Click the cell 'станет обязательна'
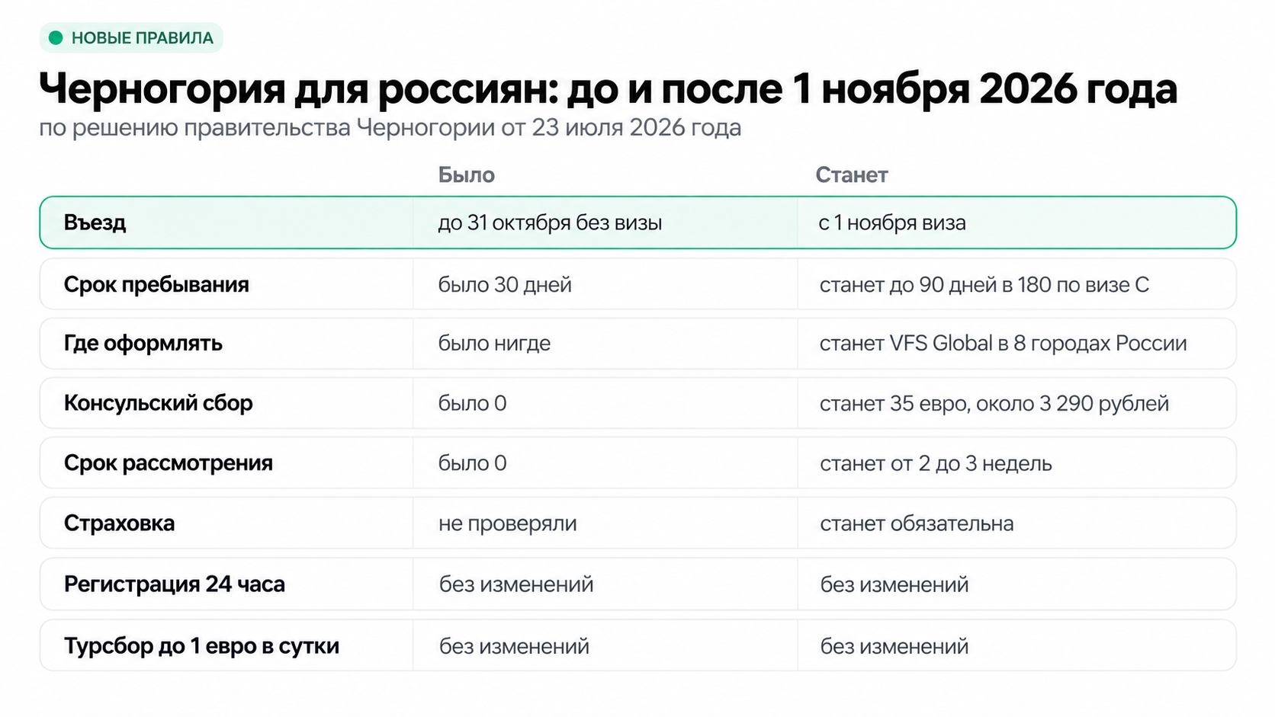Viewport: 1275px width, 717px height. click(x=917, y=523)
